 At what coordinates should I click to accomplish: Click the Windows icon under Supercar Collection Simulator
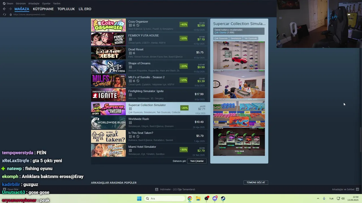130,109
